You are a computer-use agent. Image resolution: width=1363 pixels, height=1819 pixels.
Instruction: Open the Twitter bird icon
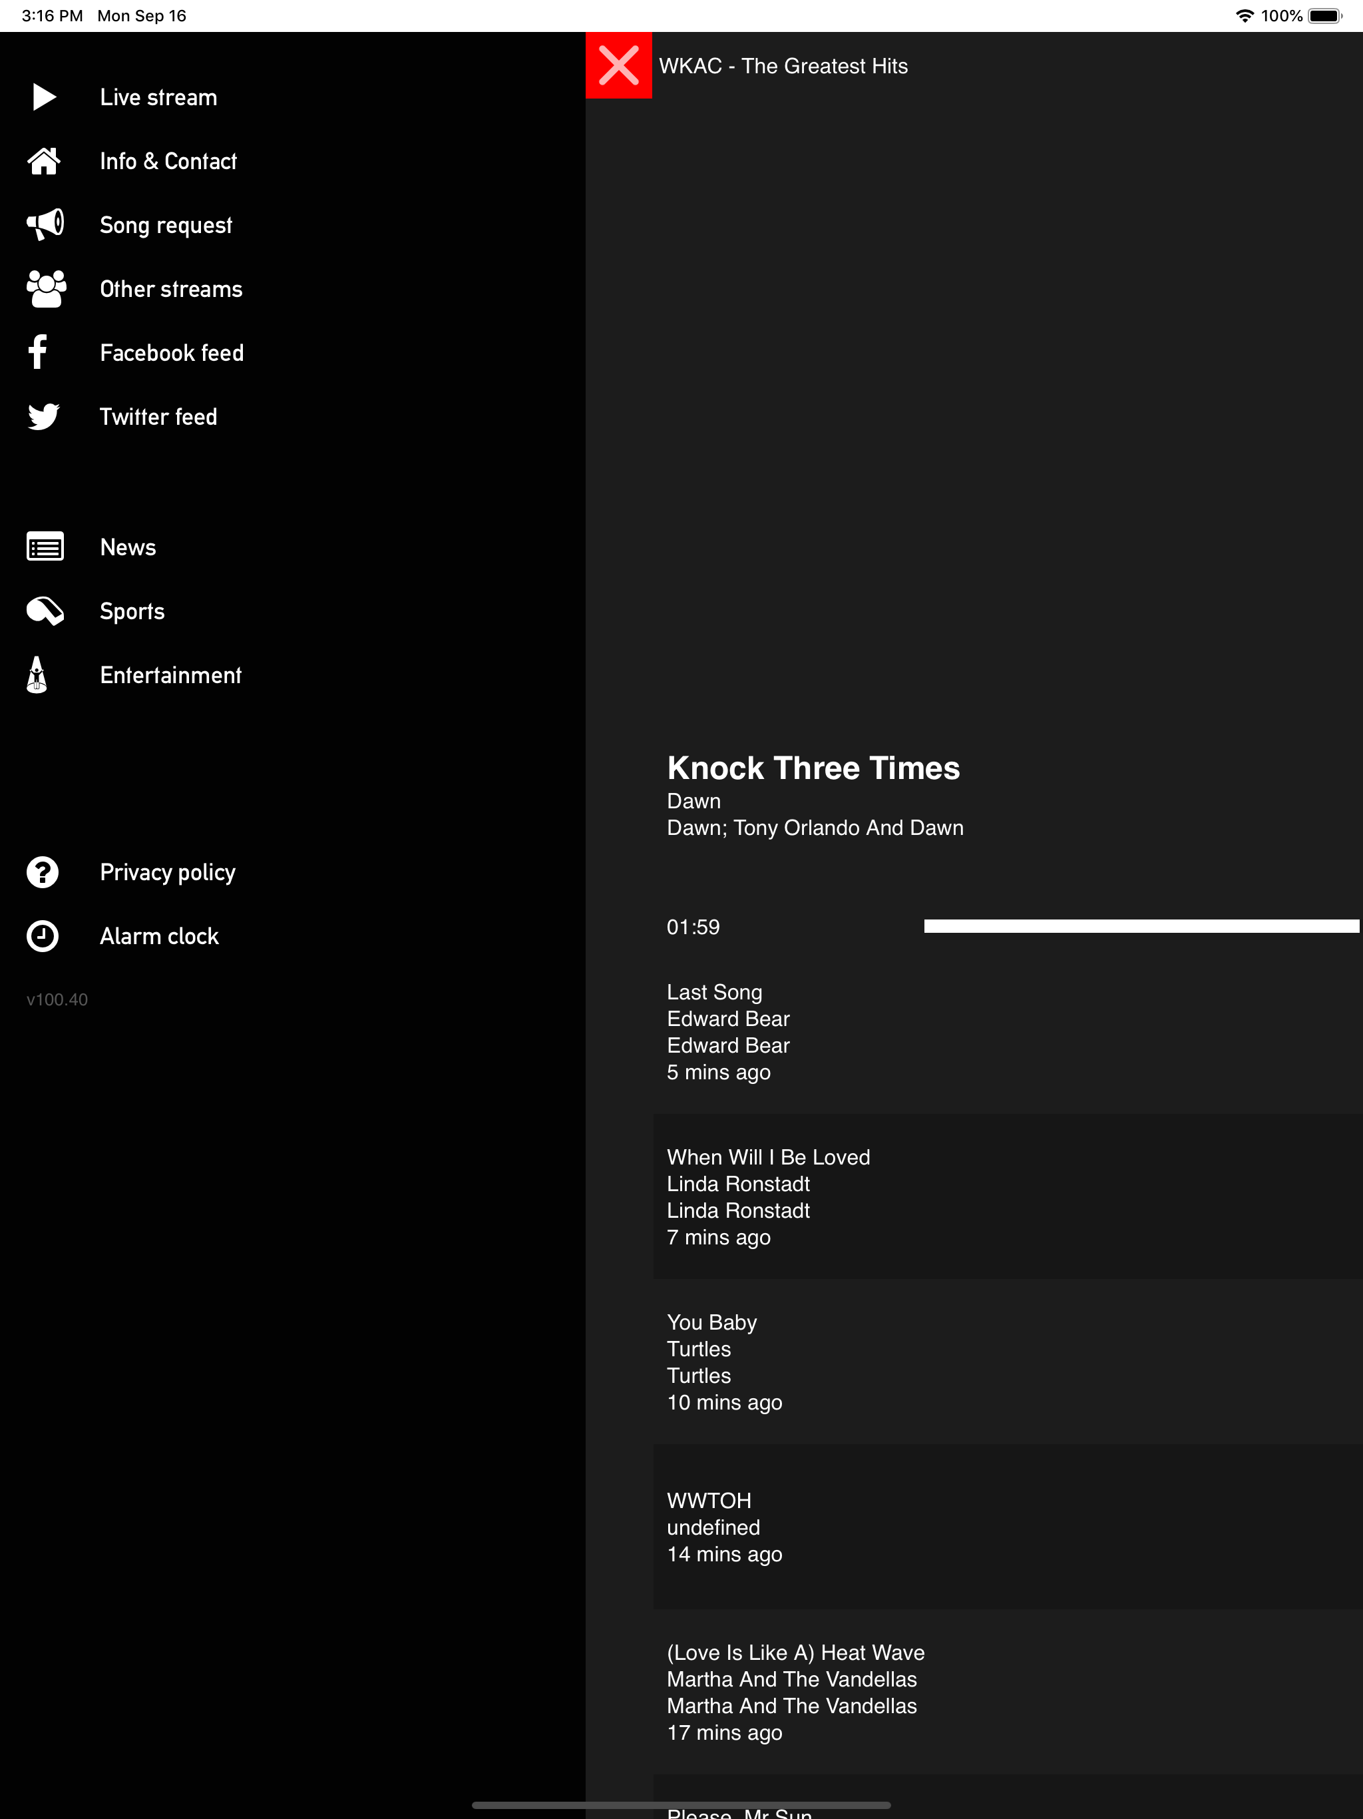point(43,416)
